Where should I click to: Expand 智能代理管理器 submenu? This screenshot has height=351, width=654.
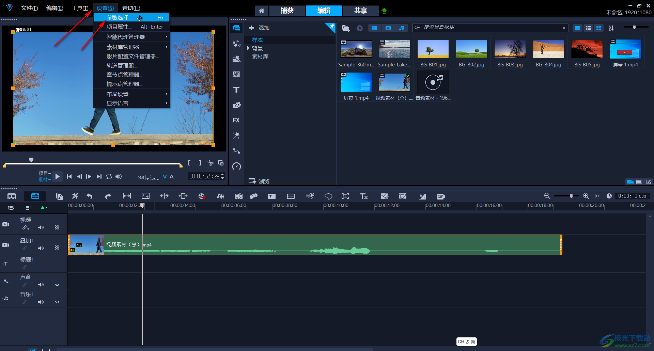coord(166,37)
